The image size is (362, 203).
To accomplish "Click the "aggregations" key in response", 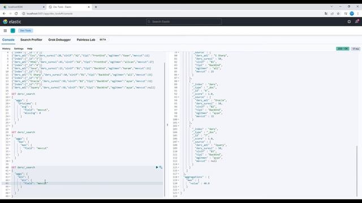I will click(193, 177).
